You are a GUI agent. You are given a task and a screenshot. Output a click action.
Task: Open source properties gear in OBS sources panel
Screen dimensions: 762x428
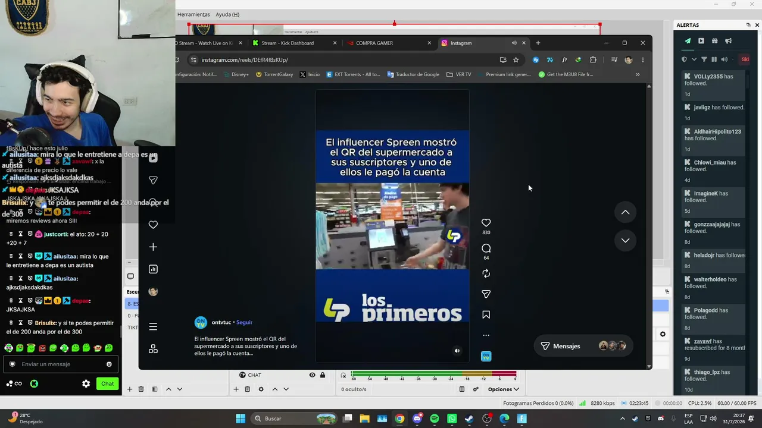pyautogui.click(x=261, y=389)
